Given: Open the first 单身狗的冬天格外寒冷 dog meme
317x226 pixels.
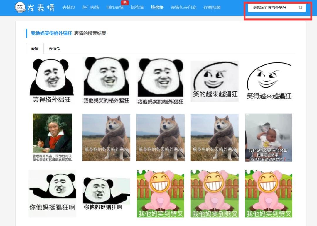Looking at the screenshot, I should [106, 137].
